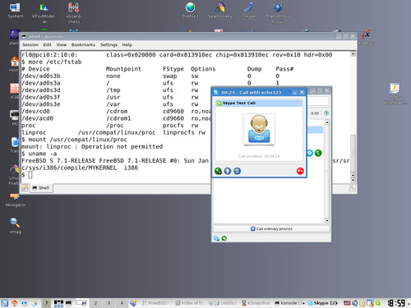The image size is (411, 308).
Task: Open the Skype menu icon at window bottom
Action: (x=216, y=238)
